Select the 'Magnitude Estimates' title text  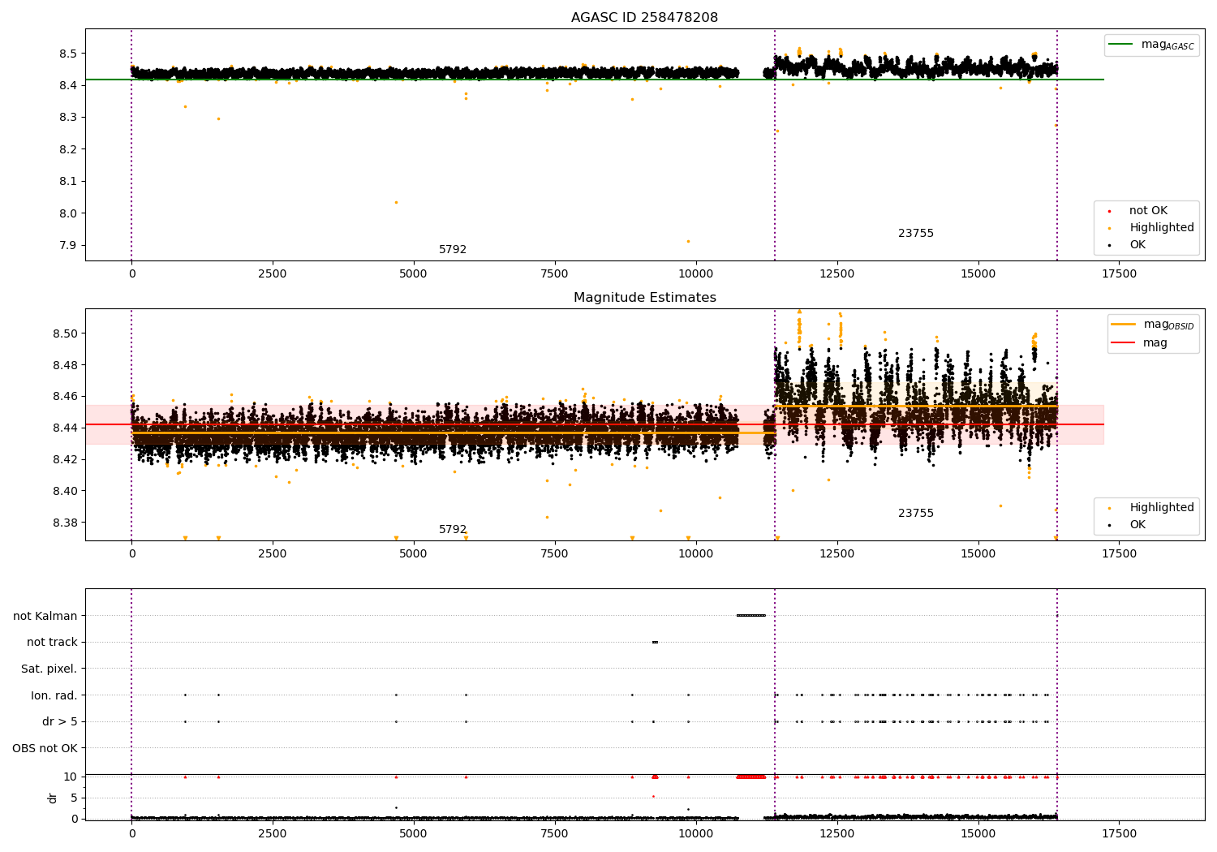click(644, 297)
